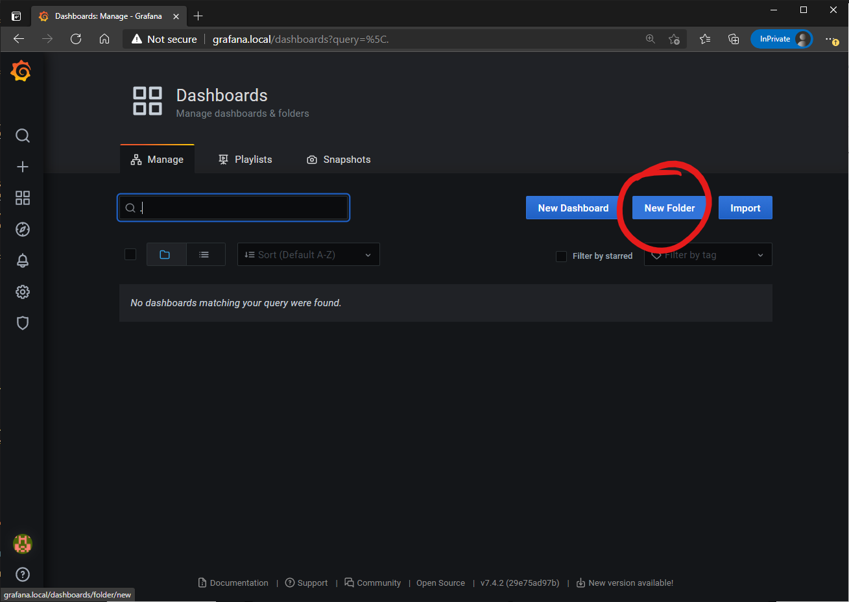Open the Open Source footer link

pyautogui.click(x=440, y=583)
